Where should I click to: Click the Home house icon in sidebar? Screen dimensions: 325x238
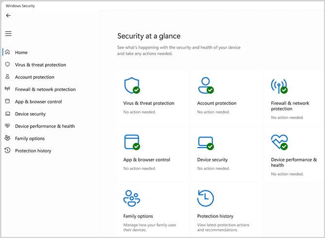(7, 52)
